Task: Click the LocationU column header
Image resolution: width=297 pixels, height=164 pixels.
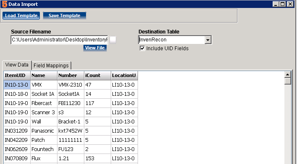Action: coord(125,75)
